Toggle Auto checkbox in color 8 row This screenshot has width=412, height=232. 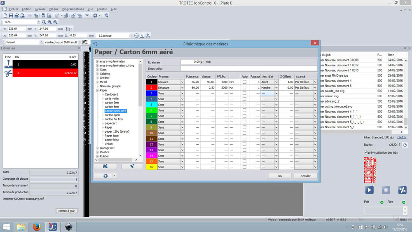(244, 122)
